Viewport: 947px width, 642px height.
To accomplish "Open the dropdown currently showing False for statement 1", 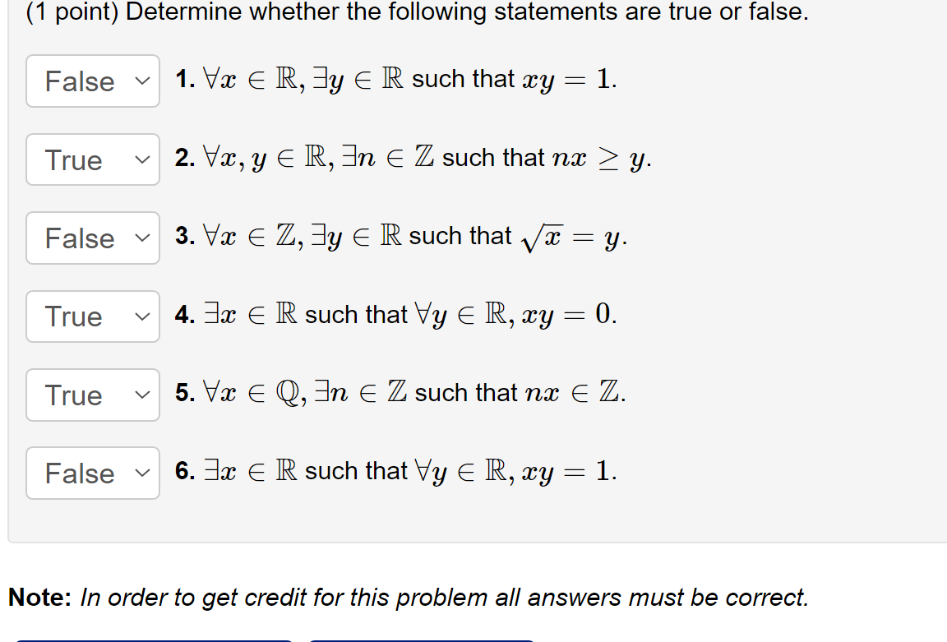I will pyautogui.click(x=92, y=81).
